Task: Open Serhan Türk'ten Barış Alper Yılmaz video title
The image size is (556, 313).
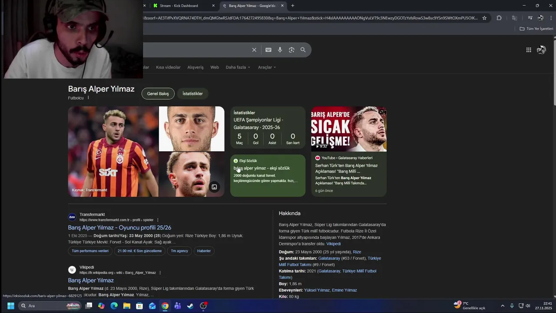Action: (x=346, y=168)
